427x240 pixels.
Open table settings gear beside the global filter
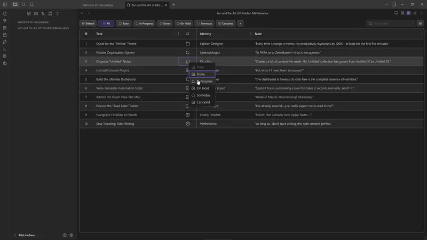420,23
